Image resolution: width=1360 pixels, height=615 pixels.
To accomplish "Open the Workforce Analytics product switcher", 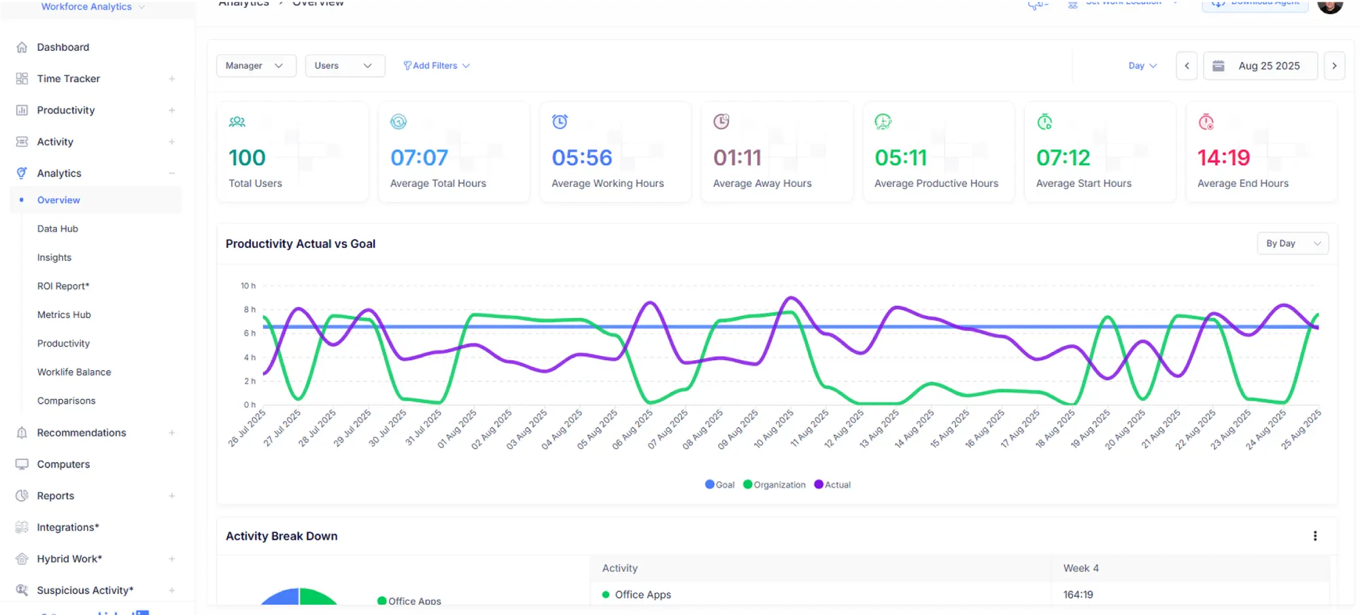I will click(93, 7).
